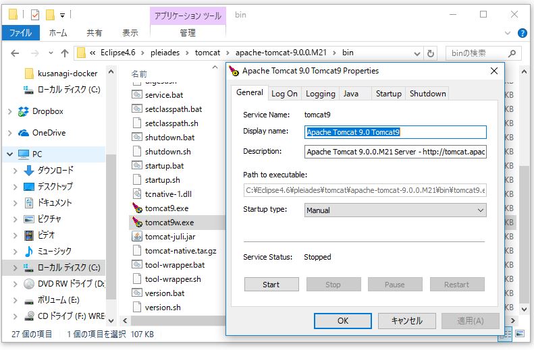Viewport: 534px width, 350px height.
Task: Close the Tomcat9 Properties dialog
Action: [x=493, y=71]
